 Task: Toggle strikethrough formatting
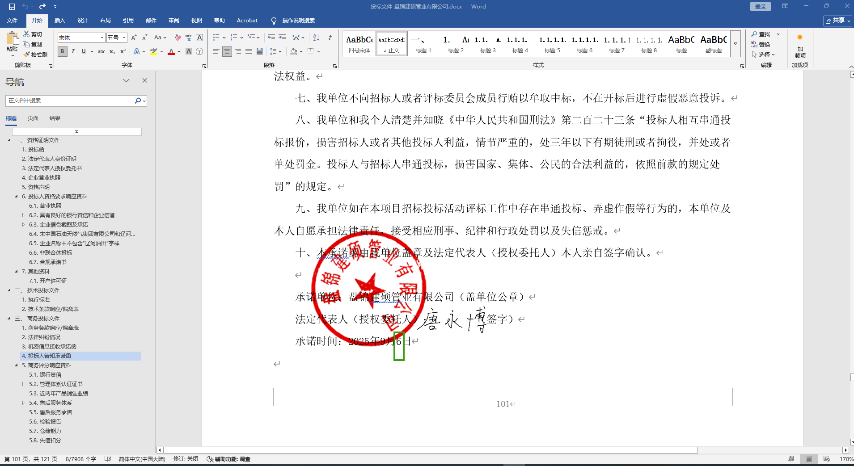tap(101, 51)
